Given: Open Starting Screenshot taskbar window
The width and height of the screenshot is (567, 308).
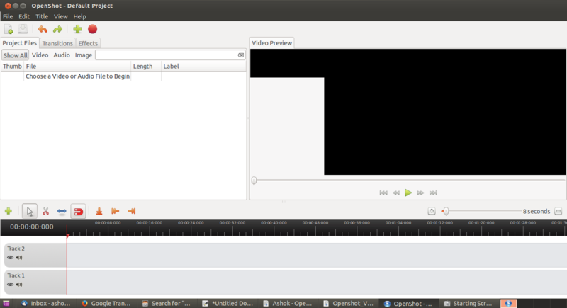Looking at the screenshot, I should (468, 303).
